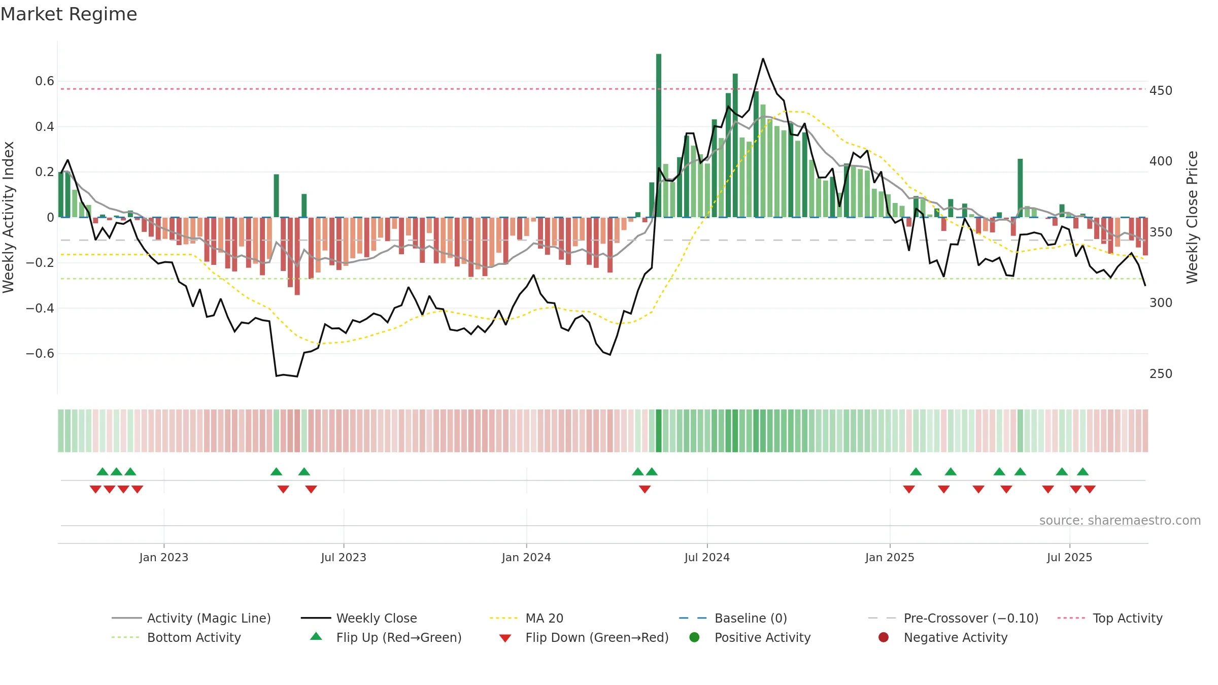The height and width of the screenshot is (685, 1218).
Task: Click the Top Activity legend label
Action: (1128, 618)
